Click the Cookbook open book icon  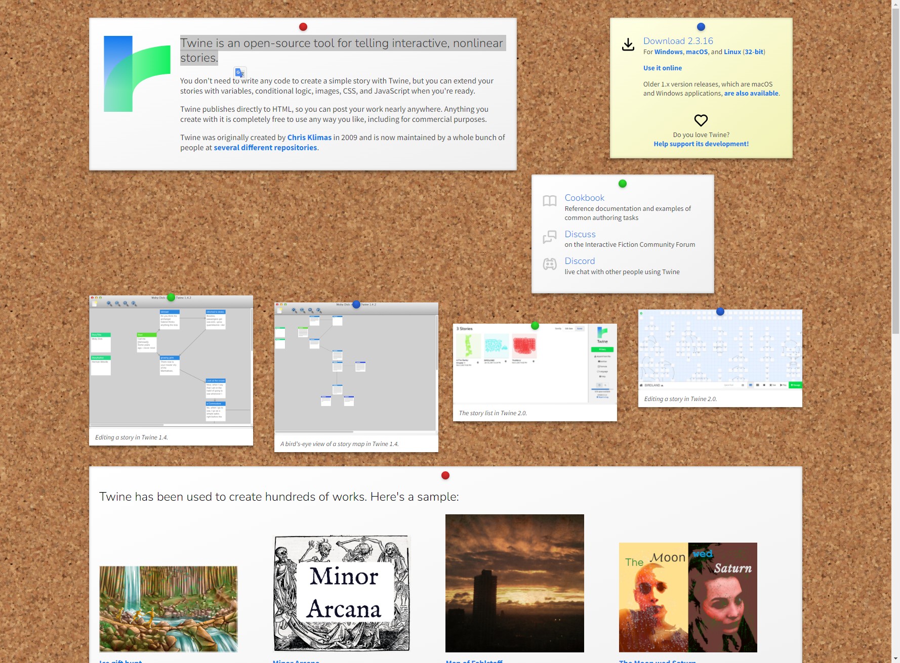(x=550, y=201)
